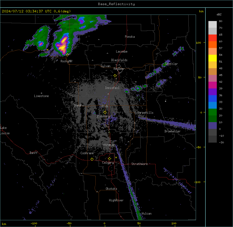The width and height of the screenshot is (233, 227).
Task: Click the yellow diamond marker below Olds label
Action: tap(105, 112)
